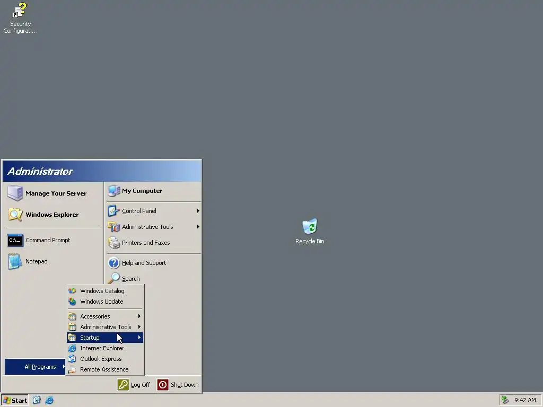Launch Internet Explorer from quick launch
The width and height of the screenshot is (543, 407).
click(49, 400)
